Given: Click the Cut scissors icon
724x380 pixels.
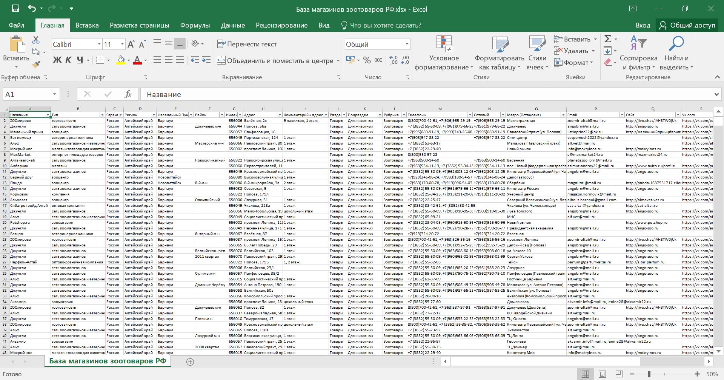Looking at the screenshot, I should [x=36, y=40].
